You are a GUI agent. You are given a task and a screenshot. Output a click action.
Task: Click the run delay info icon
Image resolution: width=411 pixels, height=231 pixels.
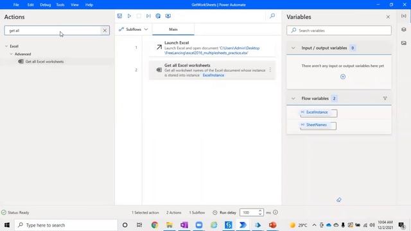[275, 212]
